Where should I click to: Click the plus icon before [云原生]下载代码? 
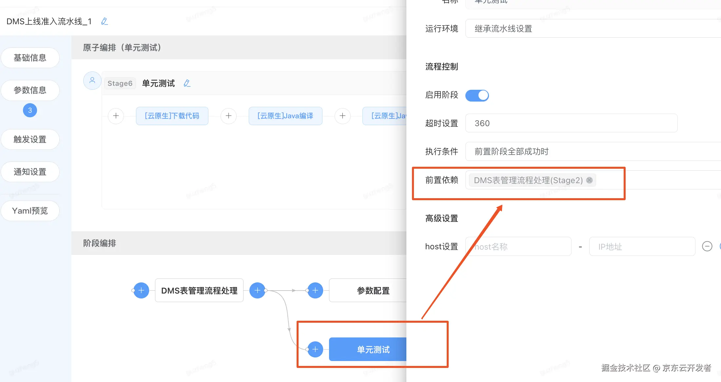(x=116, y=116)
